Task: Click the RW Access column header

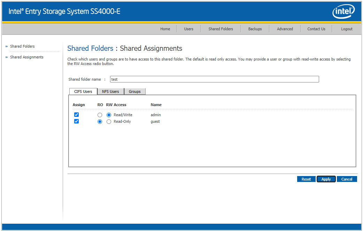Action: (x=116, y=105)
